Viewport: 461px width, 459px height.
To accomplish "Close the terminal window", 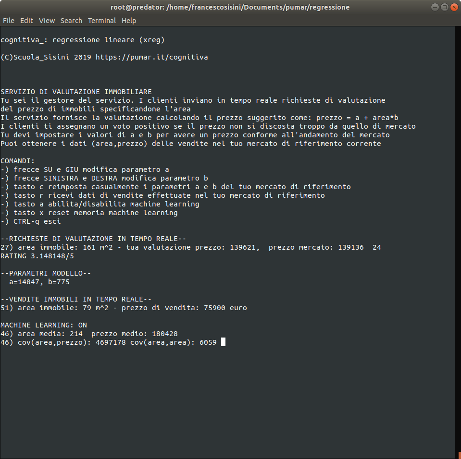I will tap(454, 7).
